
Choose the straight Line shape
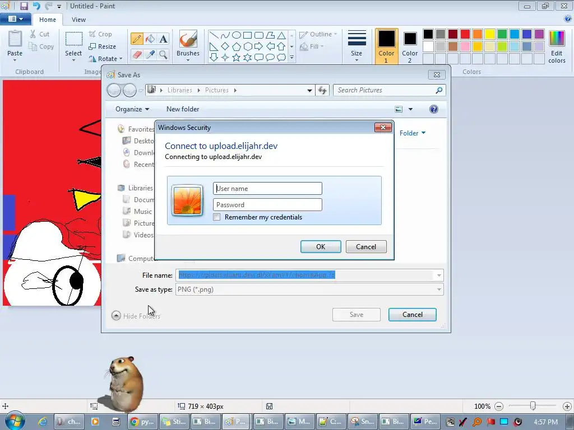click(214, 35)
